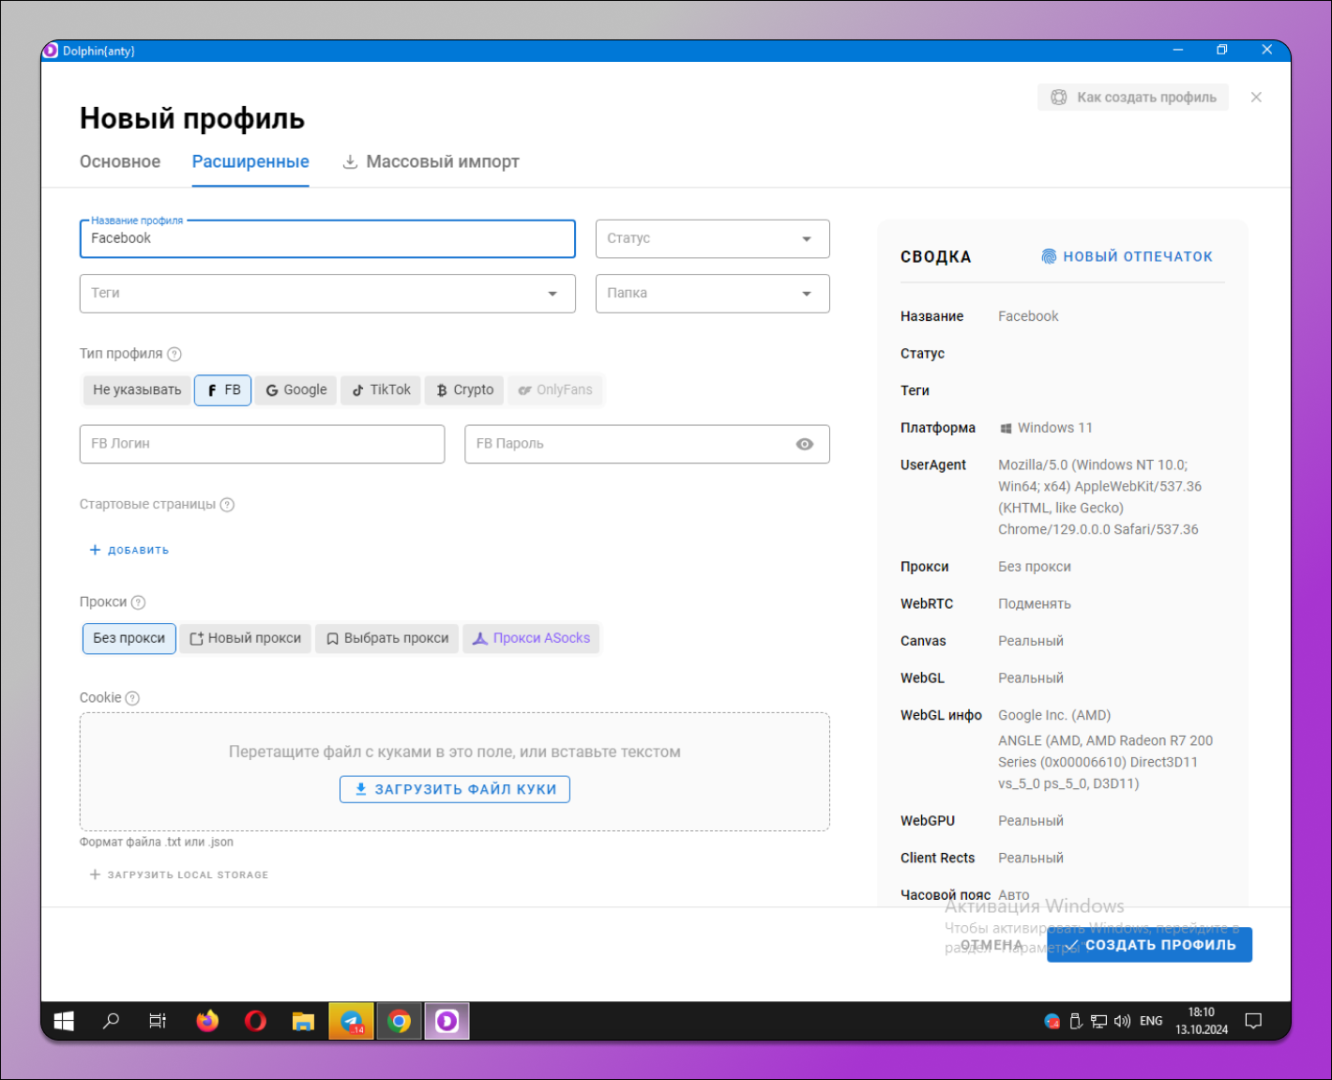The image size is (1332, 1080).
Task: Generate a new fingerprint via Новый отпечаток
Action: point(1127,256)
